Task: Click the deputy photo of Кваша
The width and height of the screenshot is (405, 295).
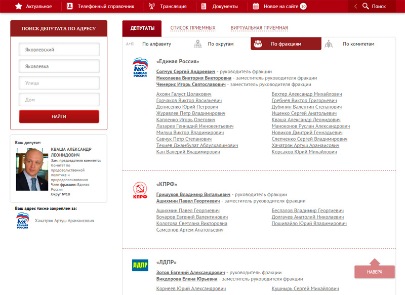Action: [x=32, y=170]
